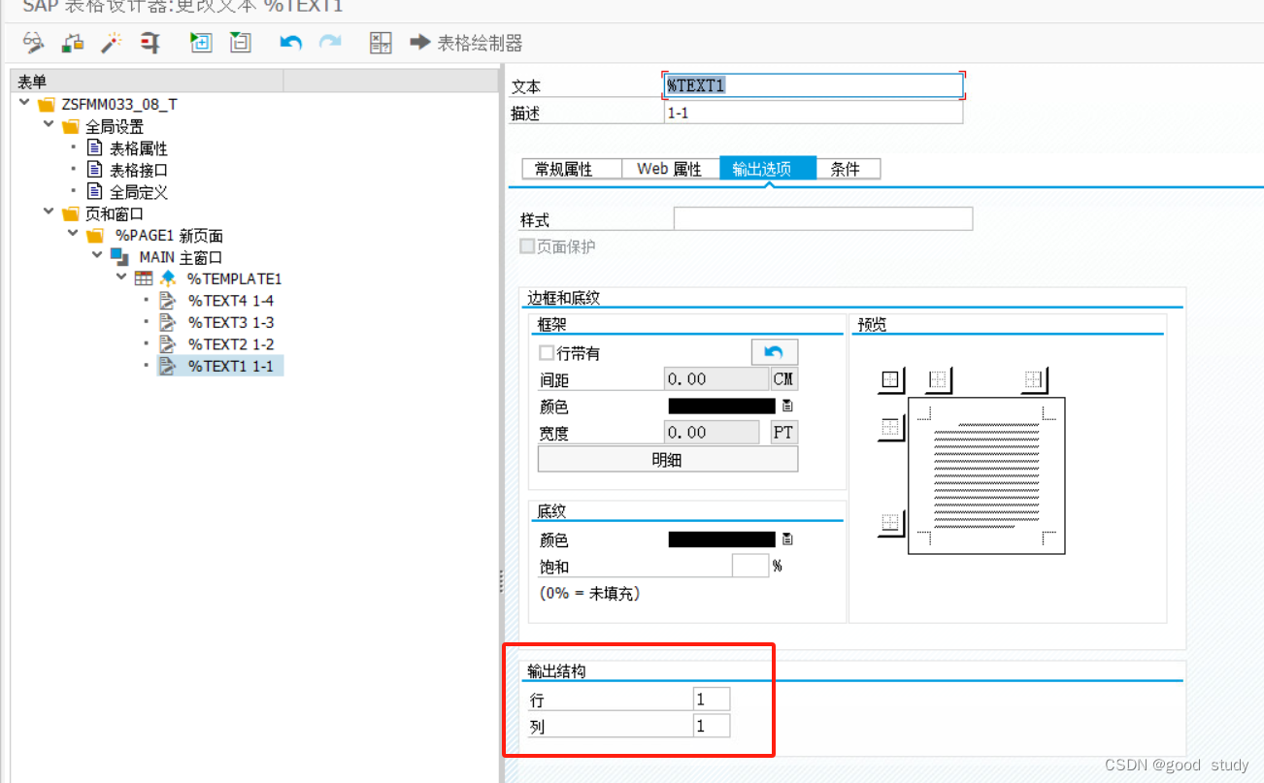Click the CM unit button

point(782,379)
